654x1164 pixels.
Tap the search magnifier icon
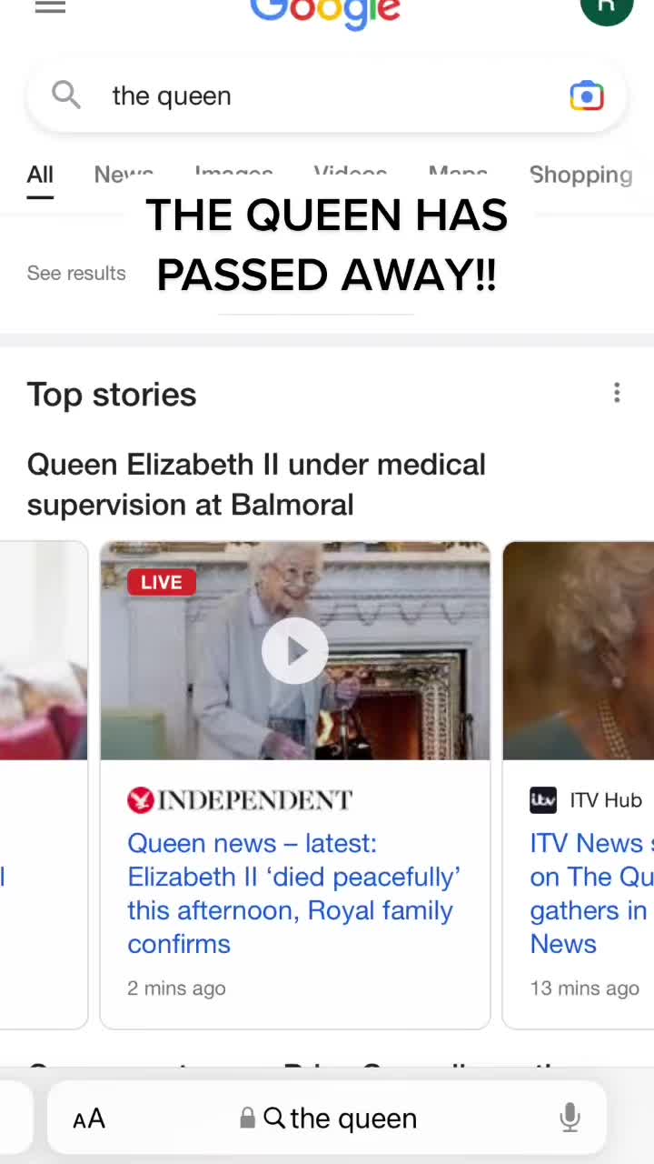click(65, 95)
